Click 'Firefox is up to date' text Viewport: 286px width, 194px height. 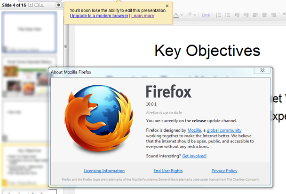coord(164,113)
